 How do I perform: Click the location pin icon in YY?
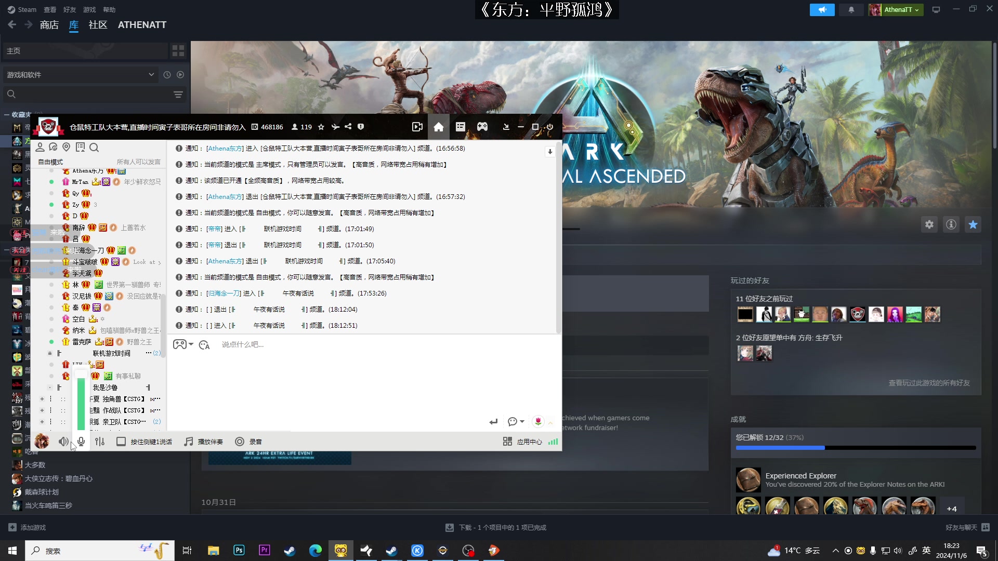[66, 148]
